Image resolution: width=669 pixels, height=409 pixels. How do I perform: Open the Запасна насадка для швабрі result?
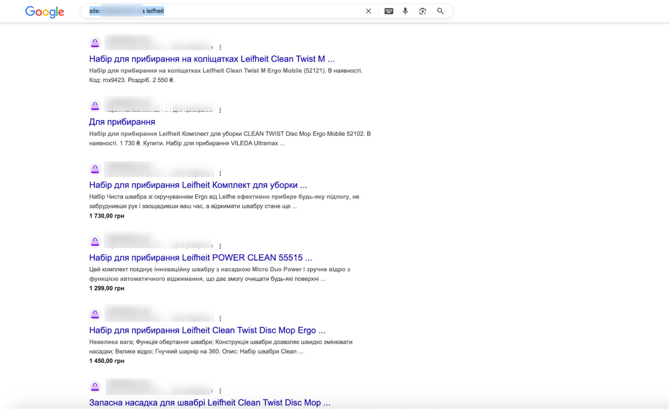pyautogui.click(x=210, y=403)
